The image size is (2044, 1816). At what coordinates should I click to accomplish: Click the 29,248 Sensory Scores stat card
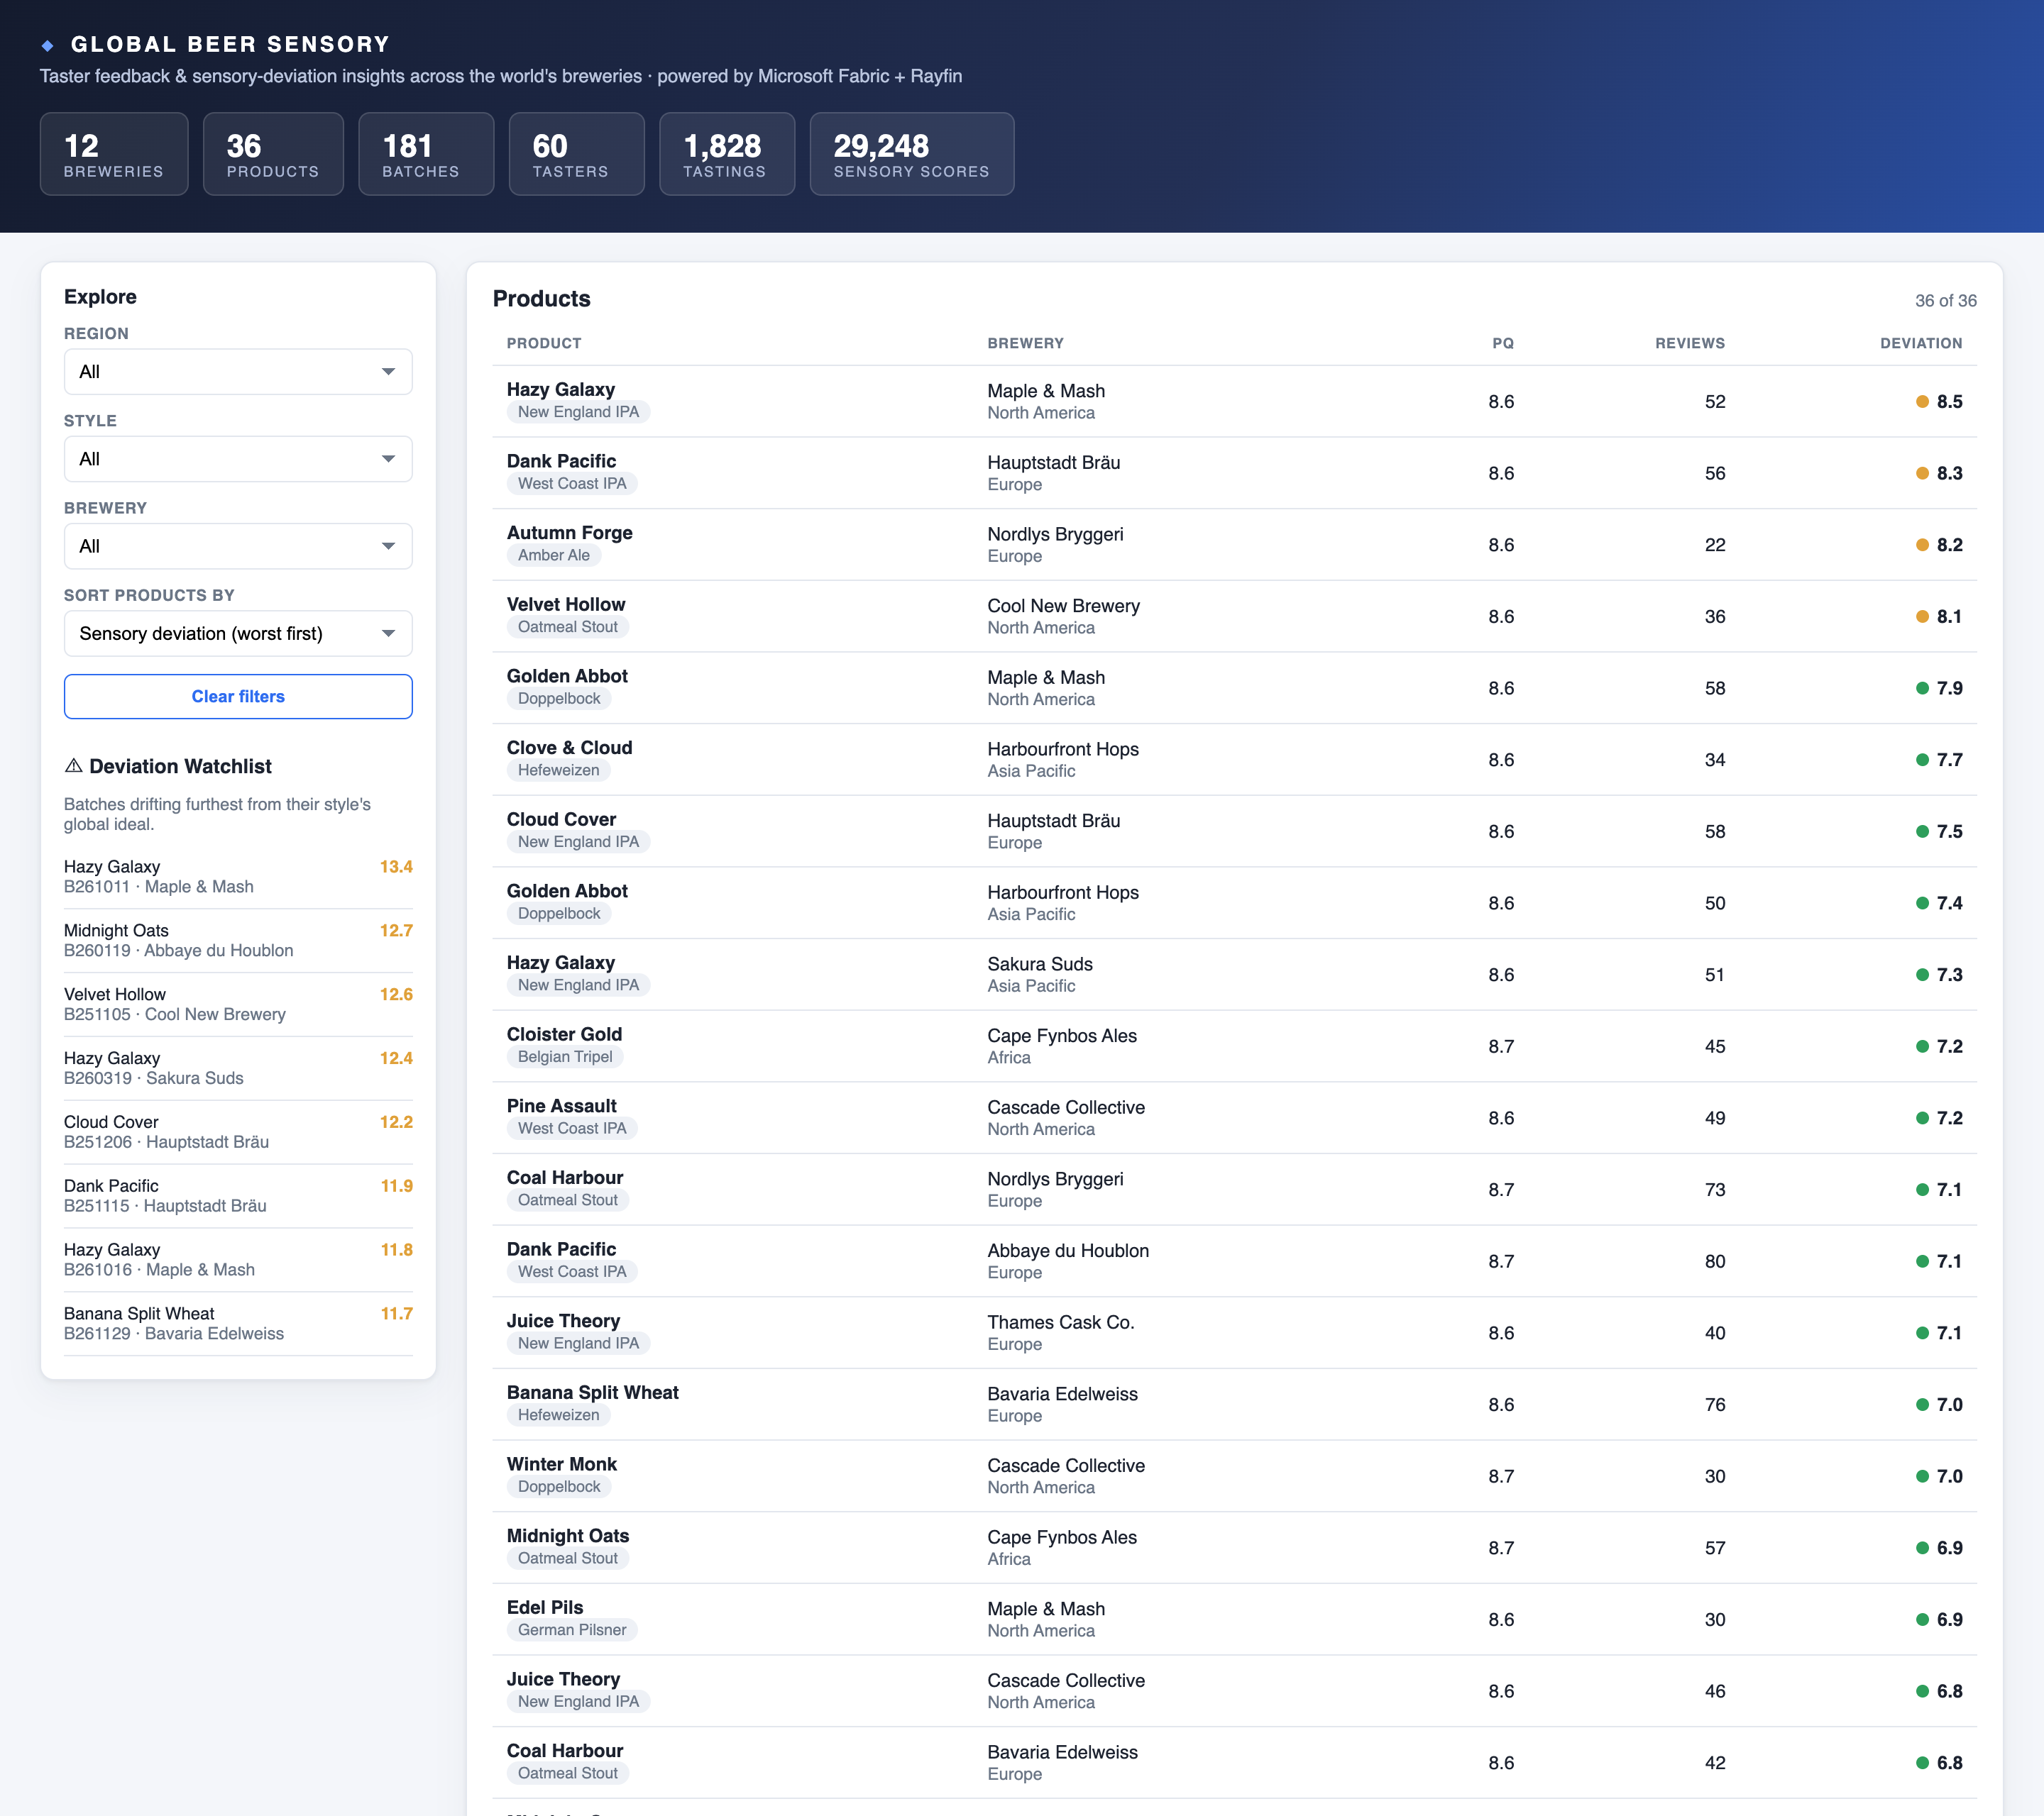(x=912, y=154)
